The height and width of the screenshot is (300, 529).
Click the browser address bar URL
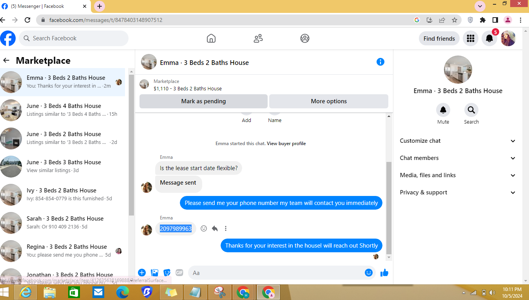[x=106, y=20]
